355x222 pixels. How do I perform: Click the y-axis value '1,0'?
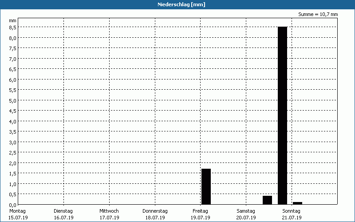13,184
